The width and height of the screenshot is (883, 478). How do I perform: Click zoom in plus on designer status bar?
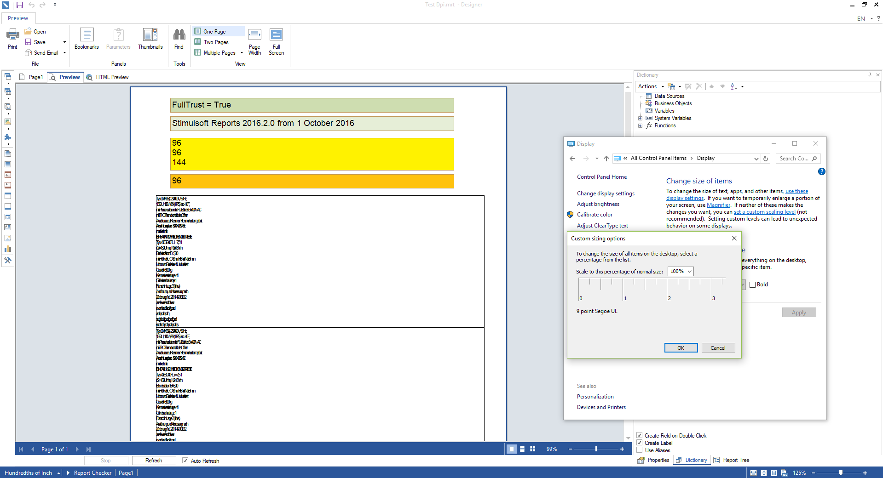[x=865, y=472]
